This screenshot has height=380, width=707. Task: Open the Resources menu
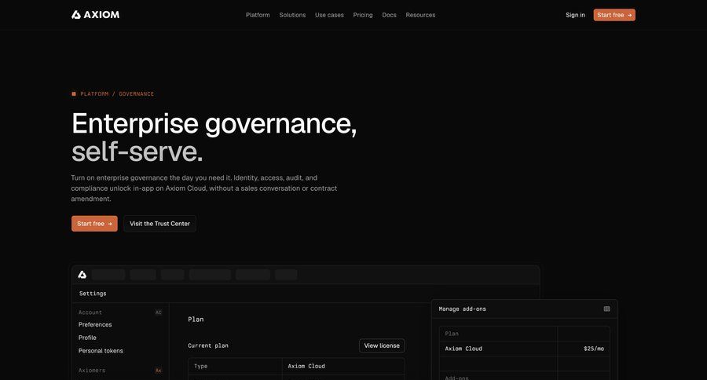point(420,15)
